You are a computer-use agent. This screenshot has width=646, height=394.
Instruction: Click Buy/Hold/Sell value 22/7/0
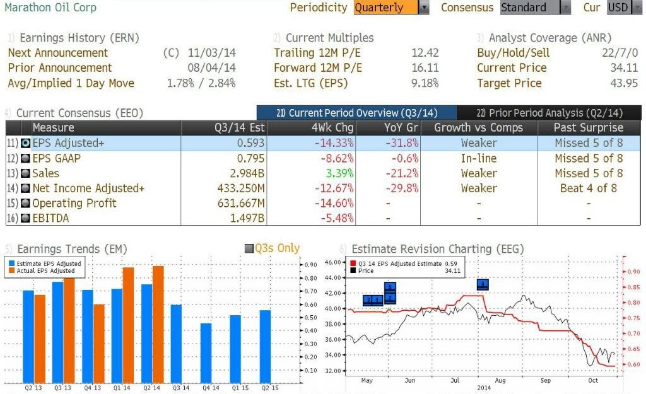coord(620,53)
